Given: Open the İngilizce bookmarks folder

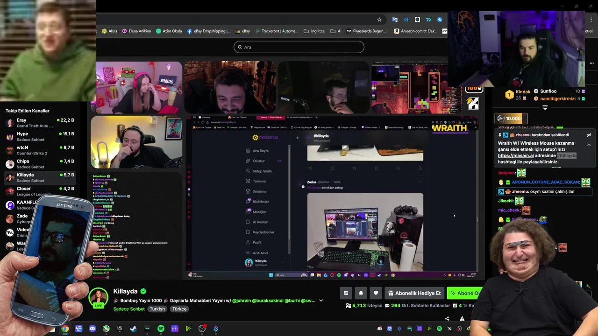Looking at the screenshot, I should click(314, 31).
